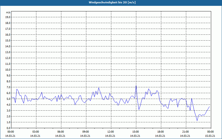Click the '17,0' y-axis value
The width and height of the screenshot is (222, 139).
pos(8,29)
